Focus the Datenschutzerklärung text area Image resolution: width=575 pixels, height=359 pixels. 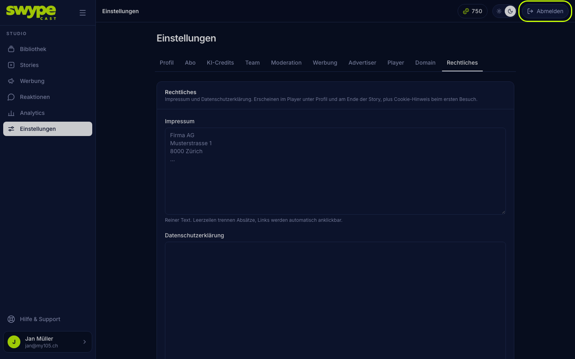point(335,300)
